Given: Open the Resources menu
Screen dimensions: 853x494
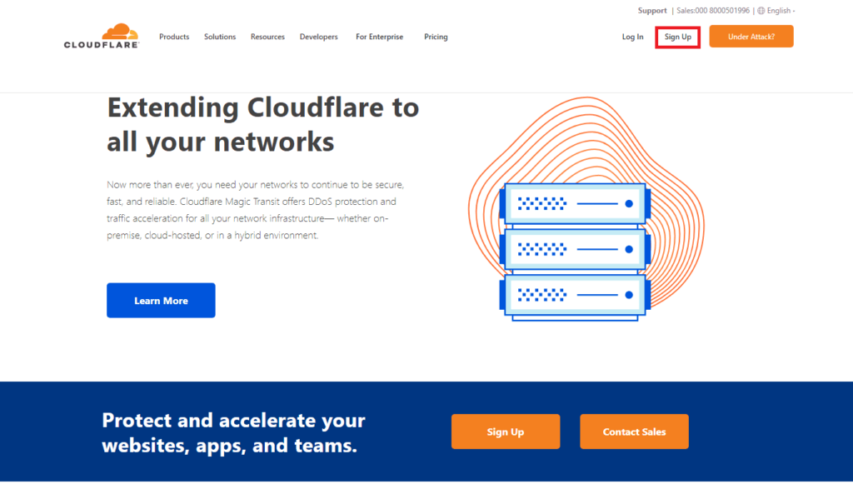Looking at the screenshot, I should click(x=267, y=37).
